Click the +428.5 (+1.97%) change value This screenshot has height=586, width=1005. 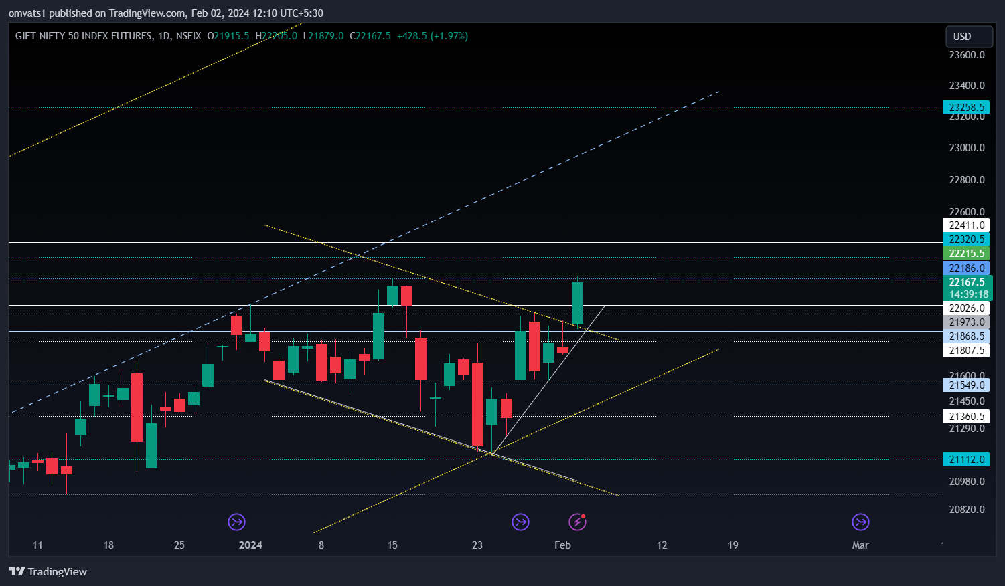(x=433, y=36)
